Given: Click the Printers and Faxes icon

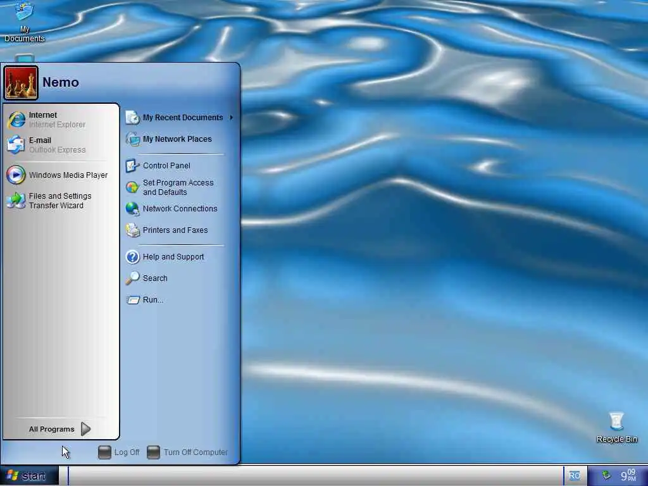Looking at the screenshot, I should [133, 230].
